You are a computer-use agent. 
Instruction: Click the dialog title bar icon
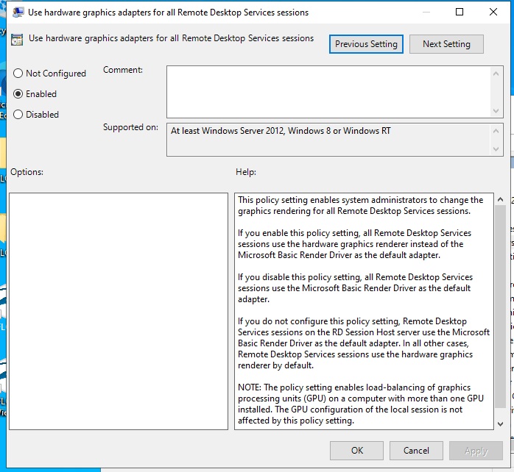pos(18,12)
